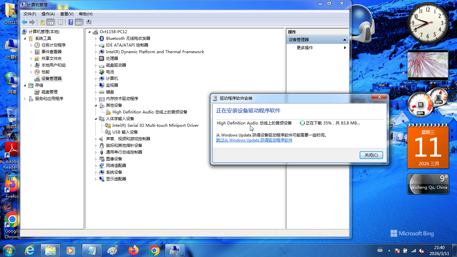Expand the Bluetooth 无线电收发器 node
Viewport: 457px width, 257px height.
[96, 38]
